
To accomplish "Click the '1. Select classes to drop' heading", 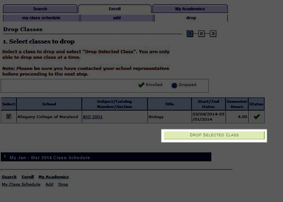I will click(39, 41).
